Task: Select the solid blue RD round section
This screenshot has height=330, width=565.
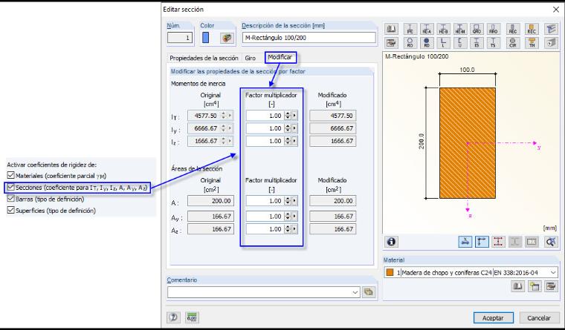Action: click(x=427, y=43)
